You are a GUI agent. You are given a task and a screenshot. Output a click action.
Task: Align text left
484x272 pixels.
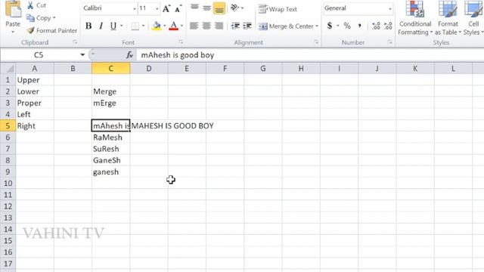coord(194,26)
